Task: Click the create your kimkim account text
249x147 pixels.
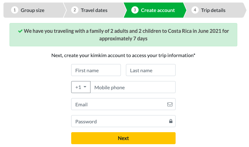Action: point(123,56)
